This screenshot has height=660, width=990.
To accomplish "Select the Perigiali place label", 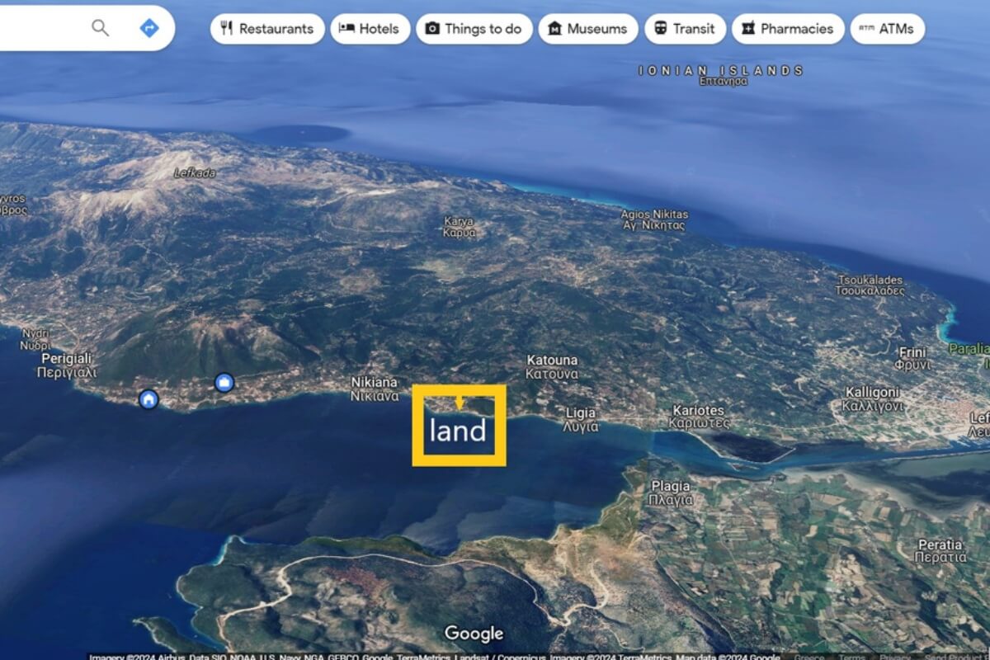I will (67, 365).
